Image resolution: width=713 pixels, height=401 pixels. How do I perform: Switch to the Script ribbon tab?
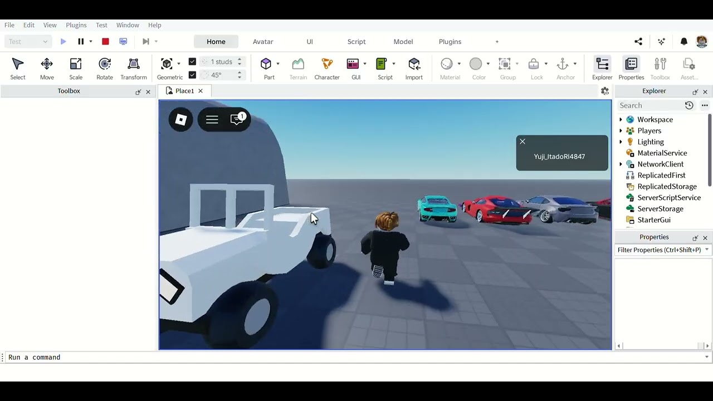click(356, 42)
